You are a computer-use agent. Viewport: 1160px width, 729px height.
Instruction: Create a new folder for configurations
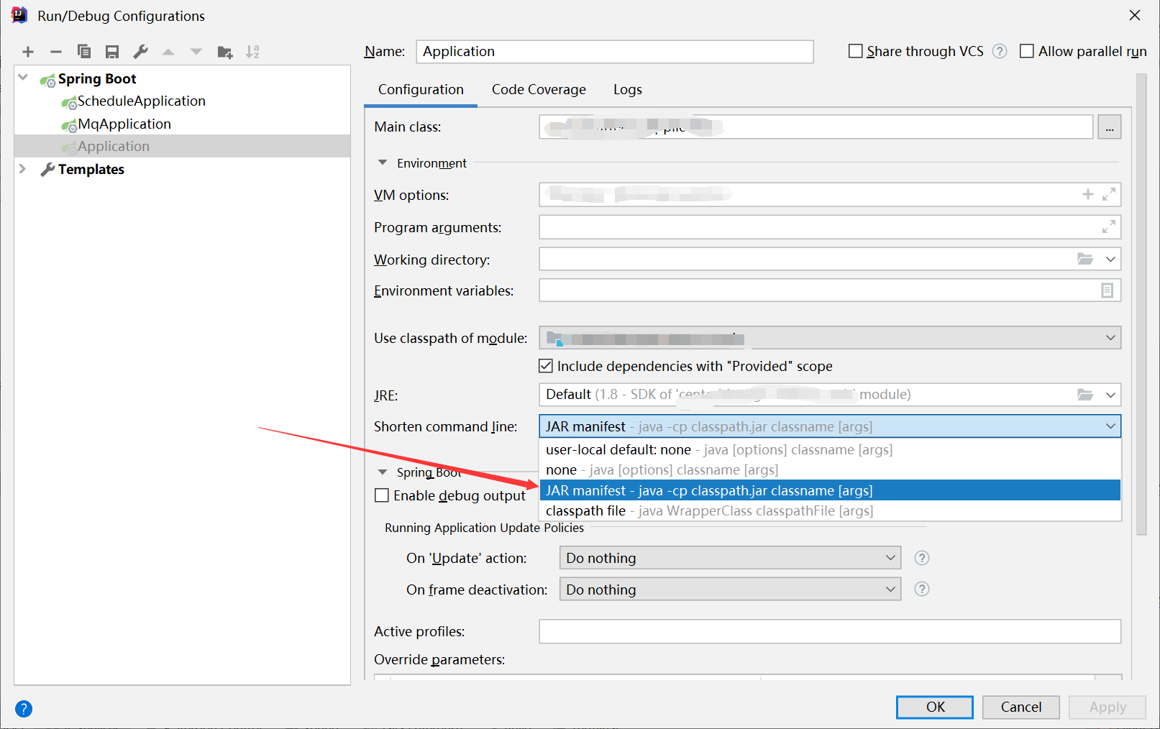click(225, 52)
